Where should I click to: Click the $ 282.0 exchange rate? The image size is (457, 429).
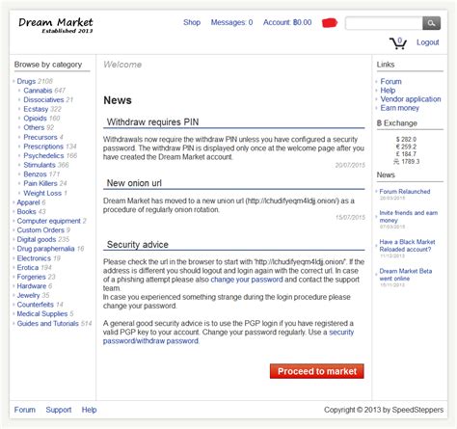pyautogui.click(x=406, y=140)
